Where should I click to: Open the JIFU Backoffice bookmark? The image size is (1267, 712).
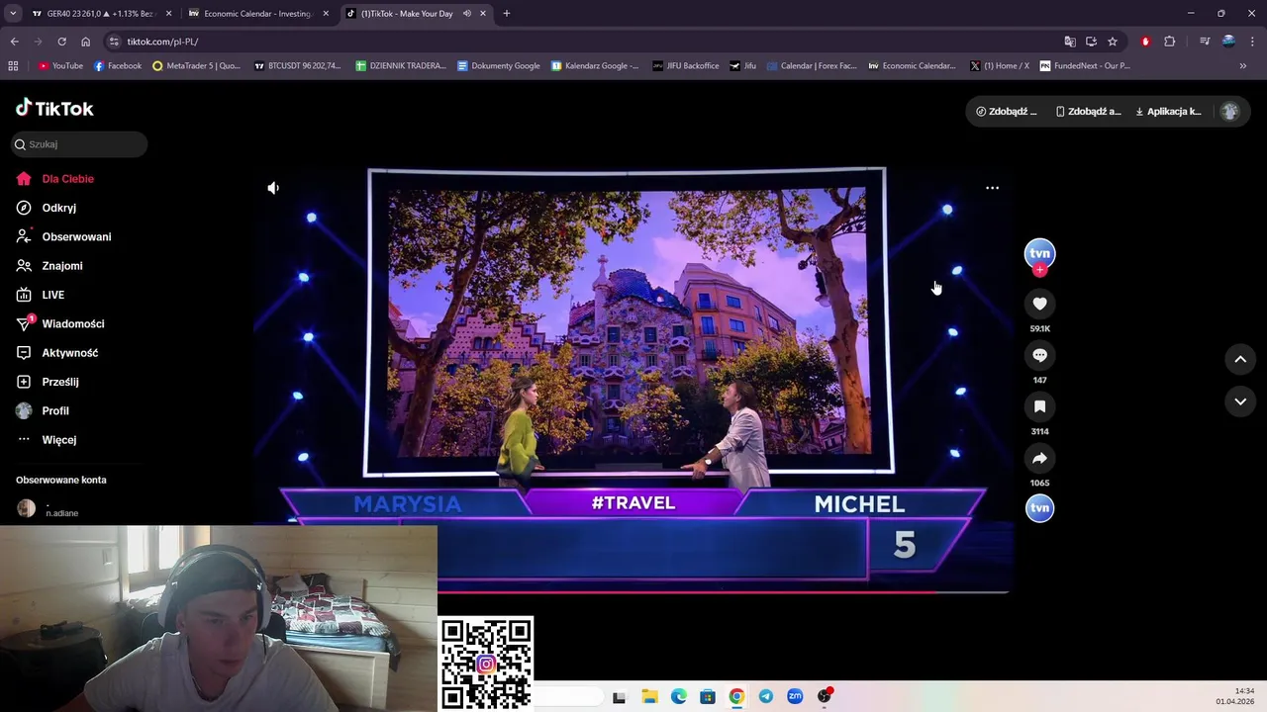(686, 66)
